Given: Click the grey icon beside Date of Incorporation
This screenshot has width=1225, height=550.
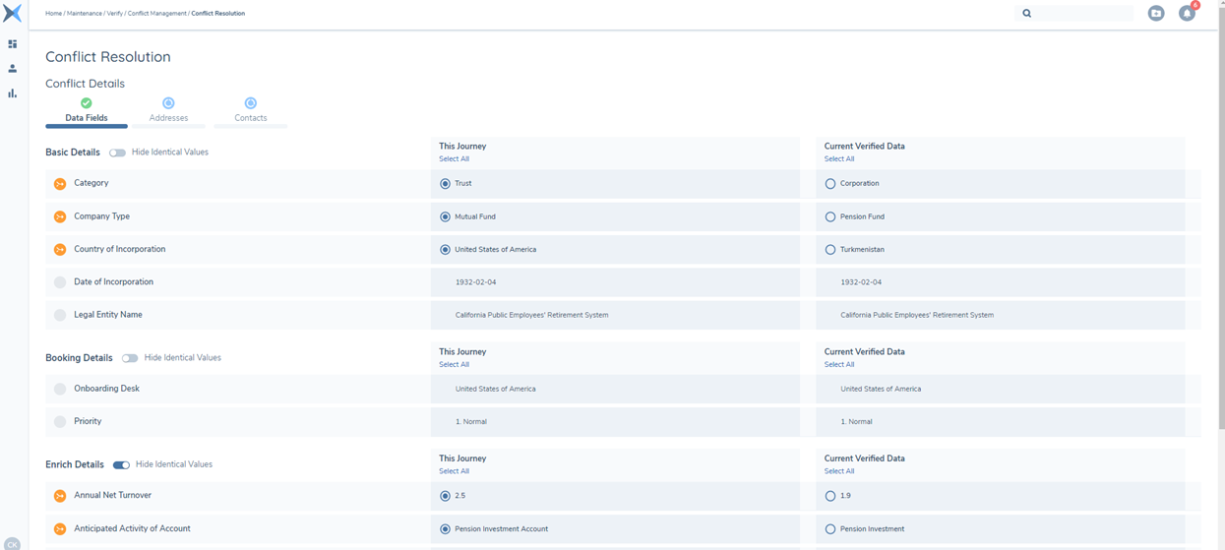Looking at the screenshot, I should pyautogui.click(x=60, y=282).
